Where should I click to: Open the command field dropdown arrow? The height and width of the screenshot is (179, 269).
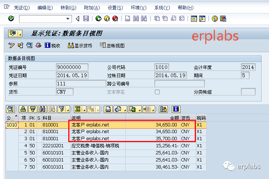pos(68,19)
